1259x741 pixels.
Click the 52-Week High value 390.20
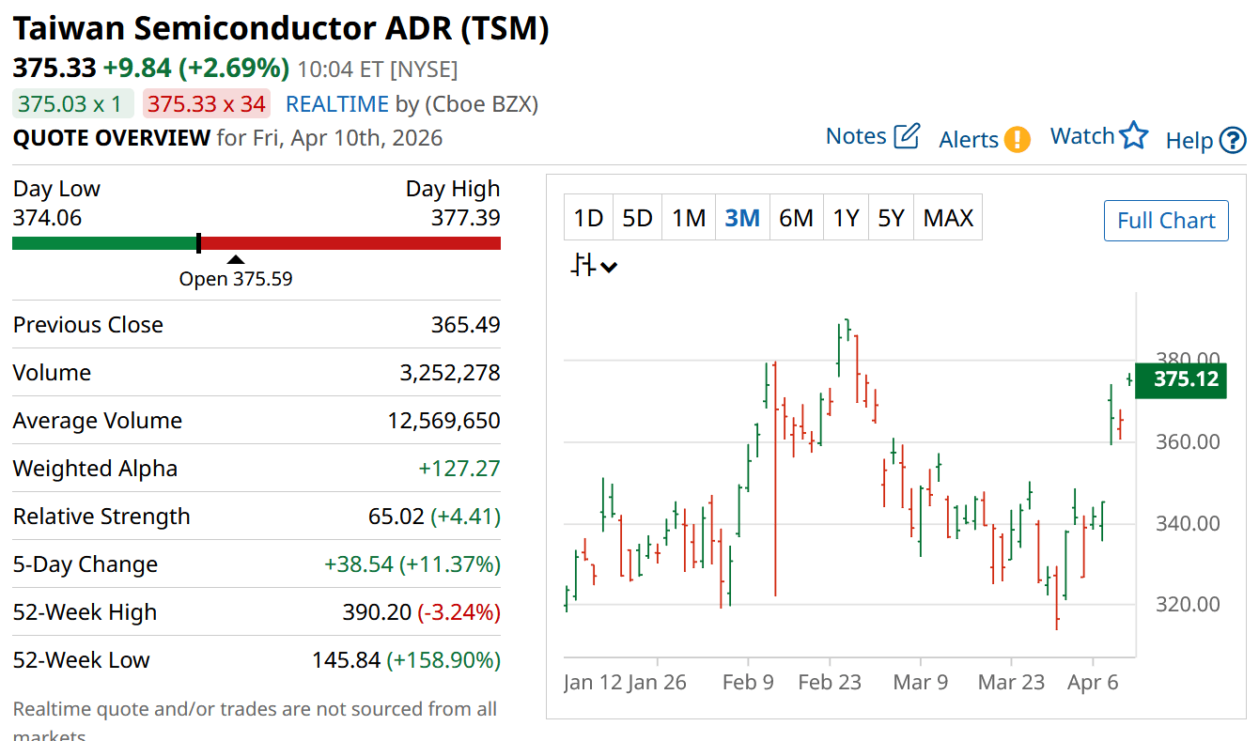point(377,612)
